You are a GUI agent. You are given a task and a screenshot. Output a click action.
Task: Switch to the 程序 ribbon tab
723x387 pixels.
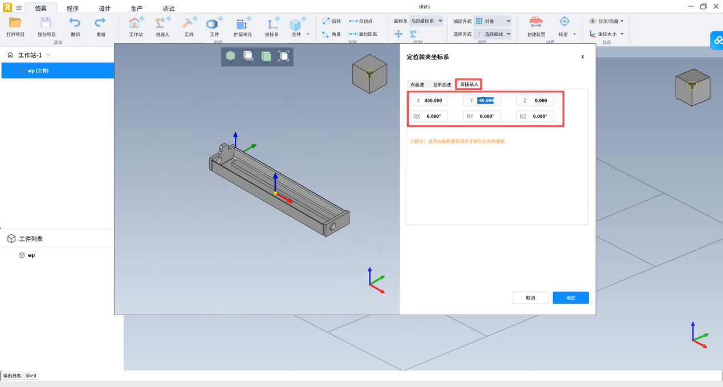coord(72,9)
